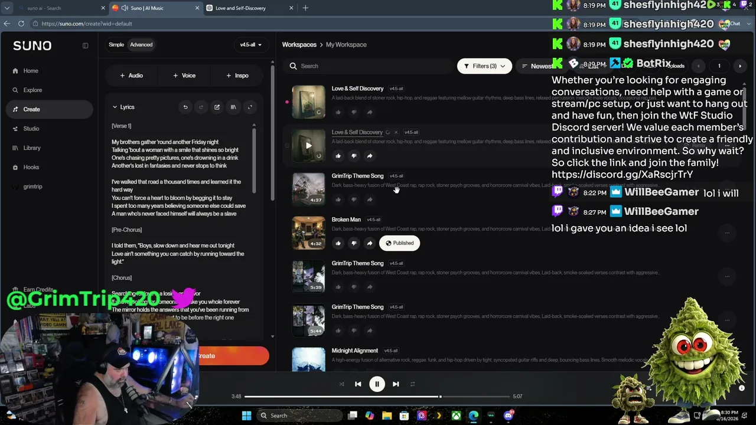Cancel generation of second Love & Self Discovery

[396, 132]
